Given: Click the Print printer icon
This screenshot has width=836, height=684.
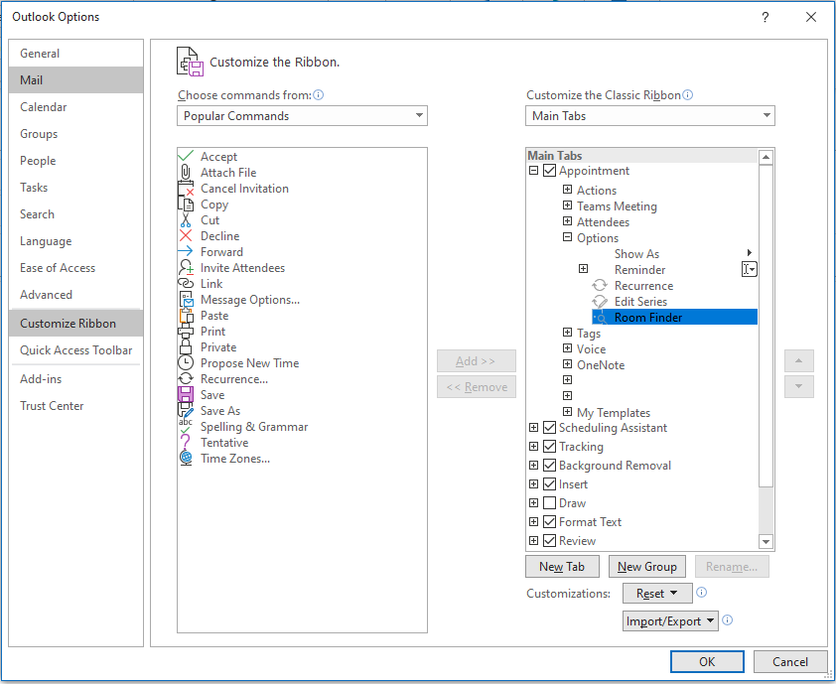Looking at the screenshot, I should (186, 331).
